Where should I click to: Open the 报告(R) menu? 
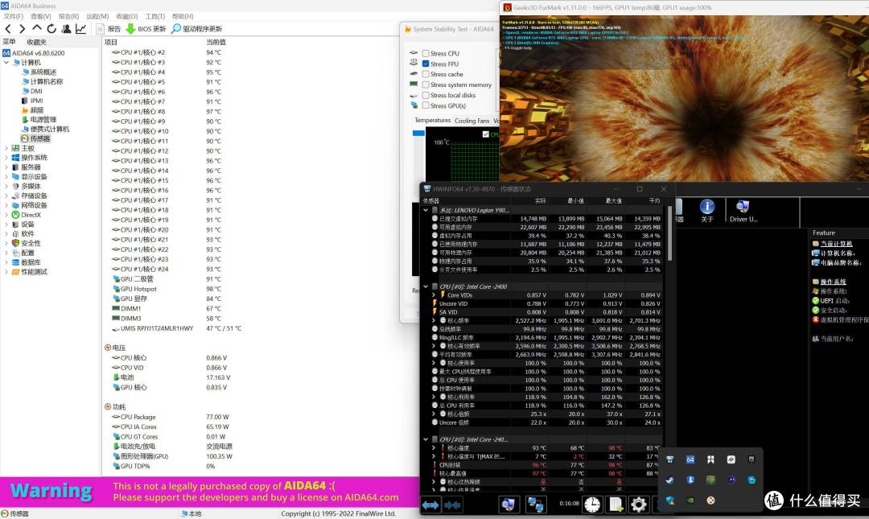[x=68, y=17]
